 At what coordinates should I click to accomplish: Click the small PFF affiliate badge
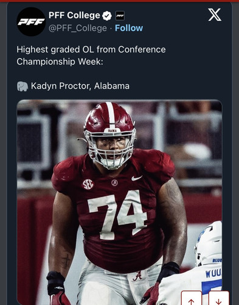point(120,16)
